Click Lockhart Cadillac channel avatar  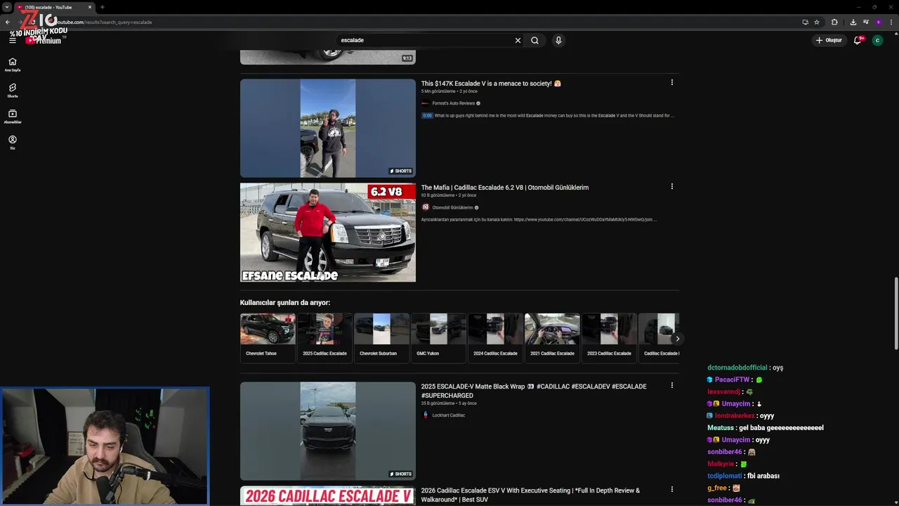click(425, 415)
